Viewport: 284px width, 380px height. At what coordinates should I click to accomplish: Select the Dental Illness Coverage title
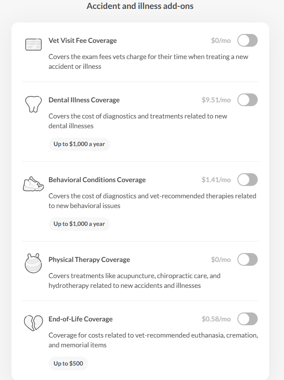[84, 100]
